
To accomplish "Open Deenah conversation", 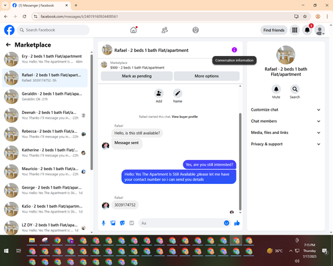I will tap(45, 115).
